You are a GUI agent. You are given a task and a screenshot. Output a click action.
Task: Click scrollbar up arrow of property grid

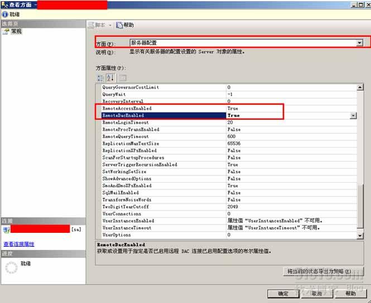click(360, 87)
